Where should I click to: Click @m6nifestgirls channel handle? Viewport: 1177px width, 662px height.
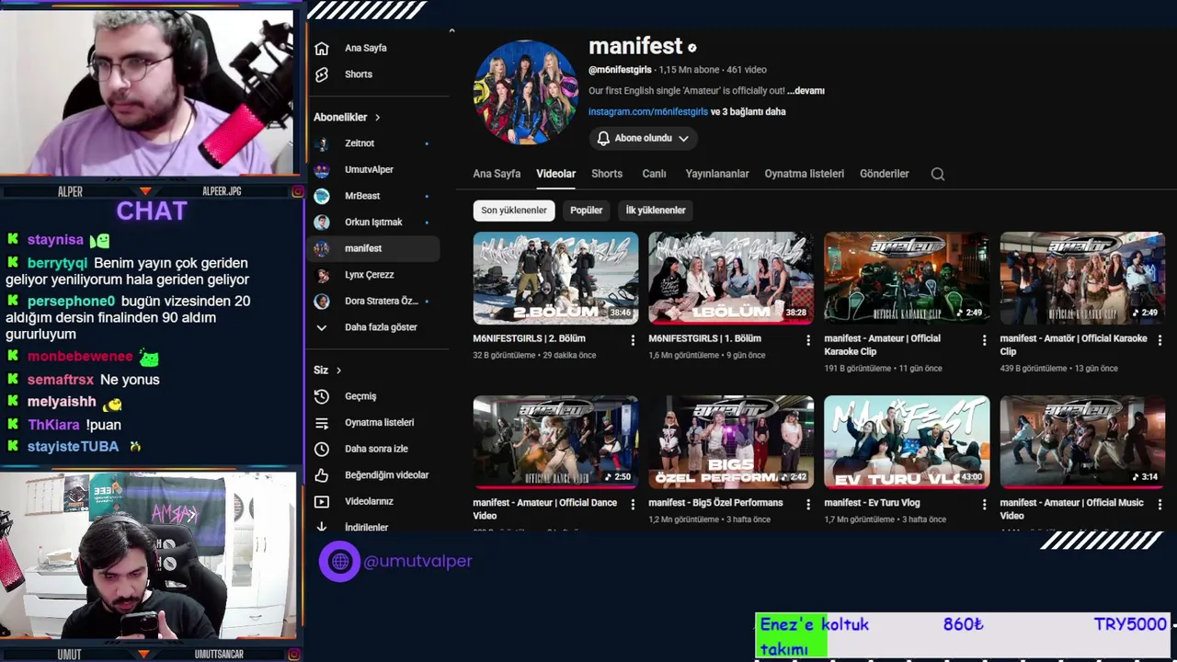point(621,70)
